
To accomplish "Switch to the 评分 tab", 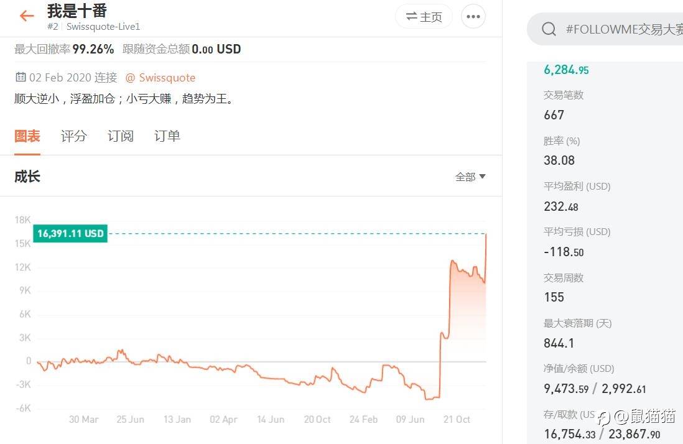I will coord(73,136).
